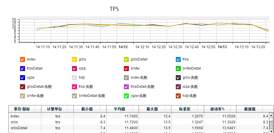Toggle the ygzw legend checkbox
This screenshot has width=274, height=133.
pos(22,78)
